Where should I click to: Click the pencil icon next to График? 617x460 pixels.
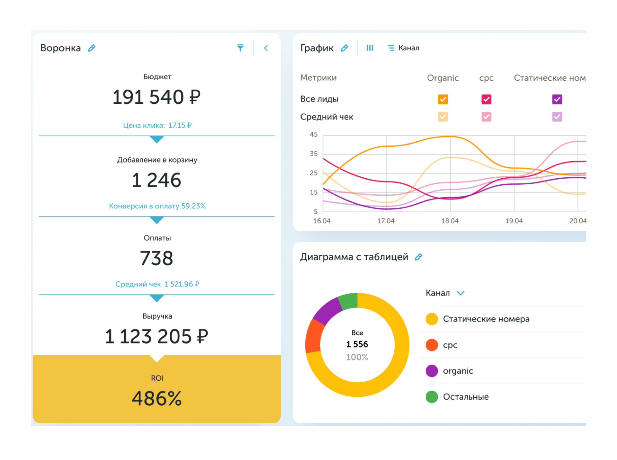(x=344, y=48)
